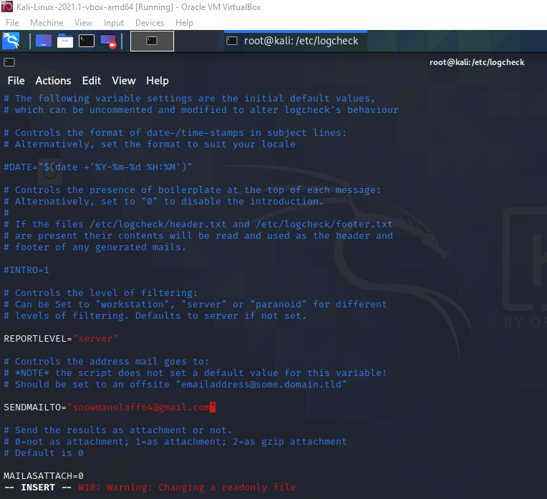Click the "0=not as attachment" comment line
Viewport: 547px width, 499px height.
pos(175,442)
